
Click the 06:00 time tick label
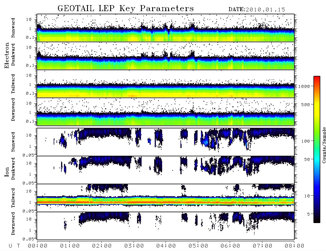tap(230, 246)
